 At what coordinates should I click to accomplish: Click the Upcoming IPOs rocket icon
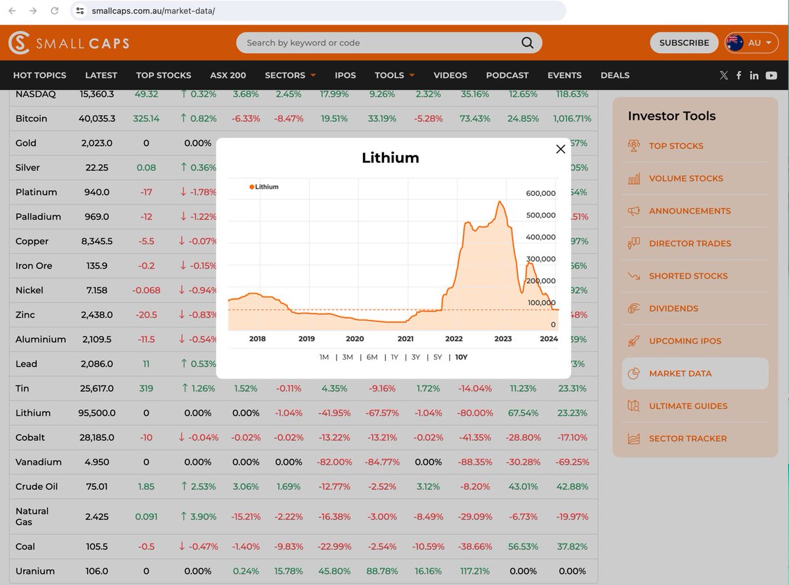pos(634,341)
